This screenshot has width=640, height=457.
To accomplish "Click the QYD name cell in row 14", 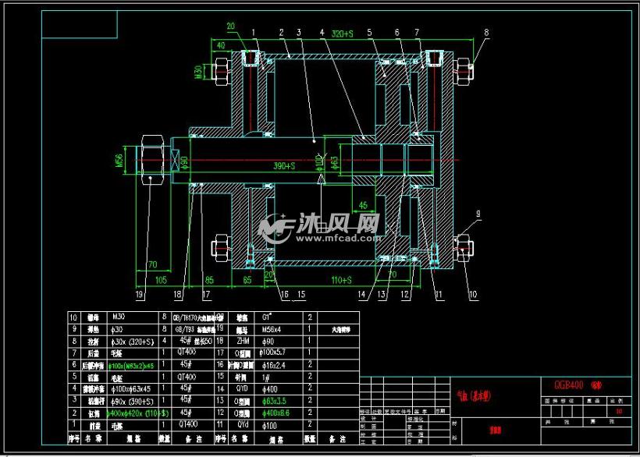I will (x=243, y=389).
